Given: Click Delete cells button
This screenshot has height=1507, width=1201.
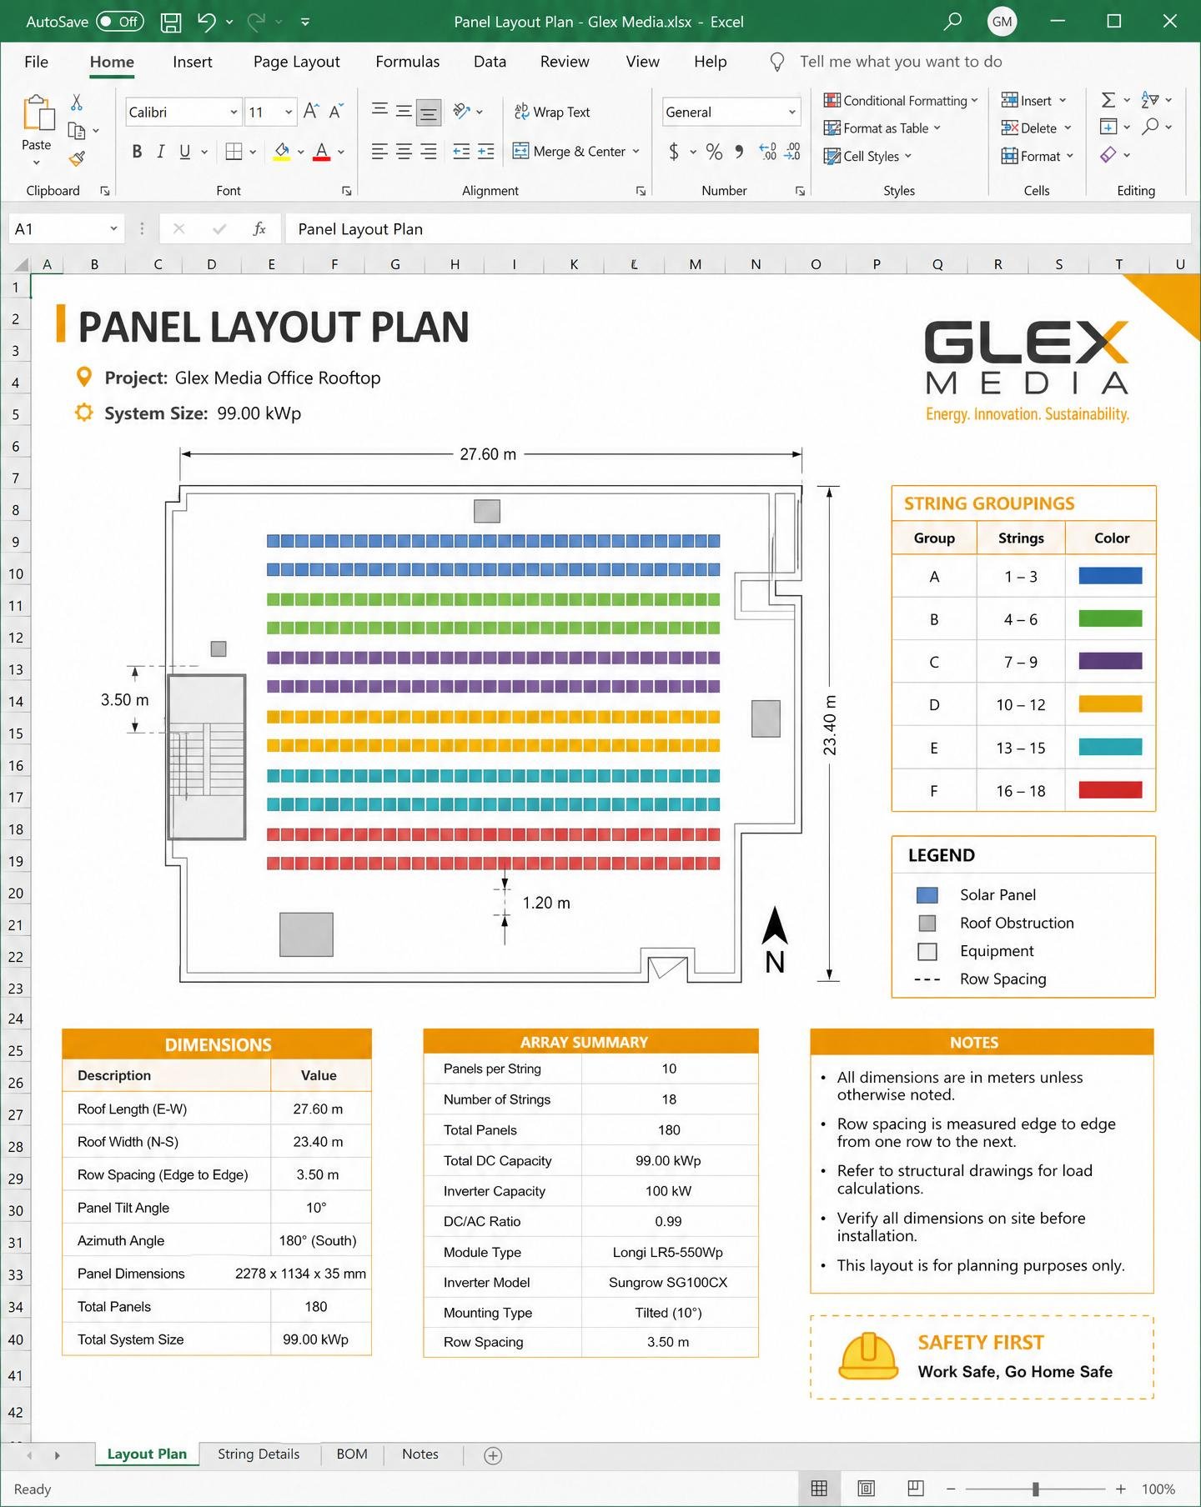Looking at the screenshot, I should pos(1036,128).
